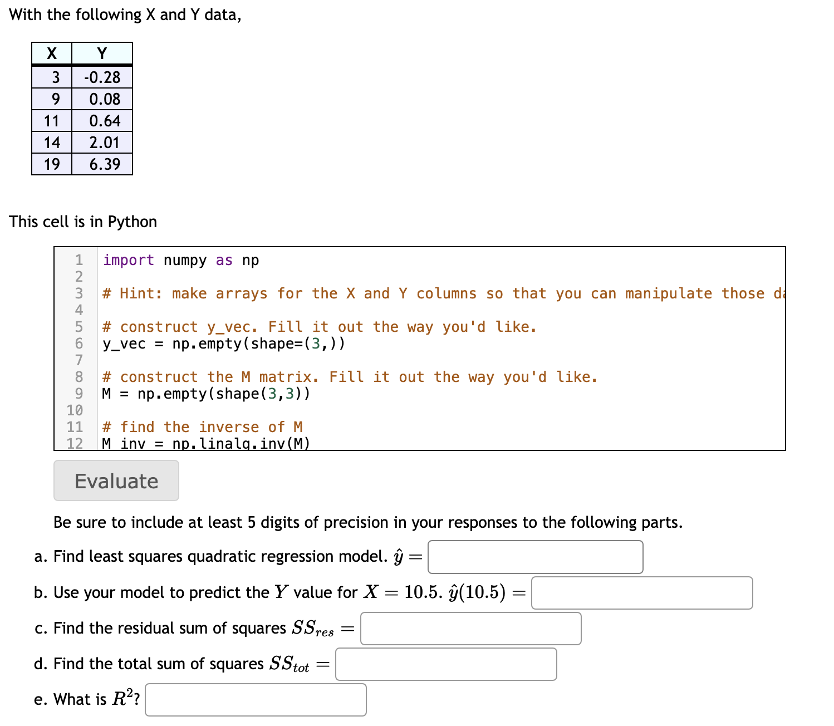
Task: Click the '# construct y_vec' comment line
Action: [320, 327]
